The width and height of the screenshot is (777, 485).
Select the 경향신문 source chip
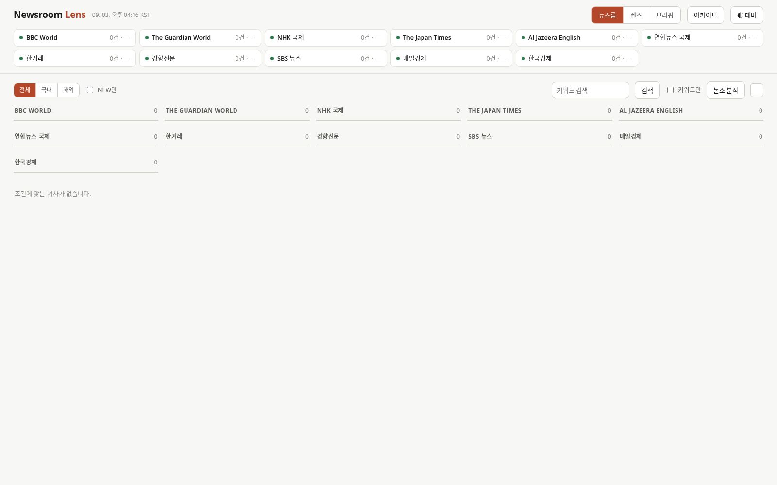tap(200, 59)
